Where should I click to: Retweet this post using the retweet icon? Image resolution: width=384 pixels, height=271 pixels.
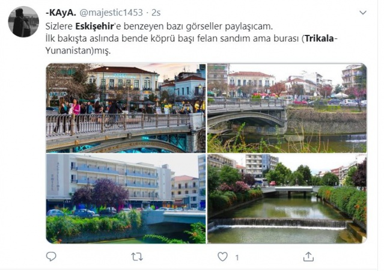137,257
